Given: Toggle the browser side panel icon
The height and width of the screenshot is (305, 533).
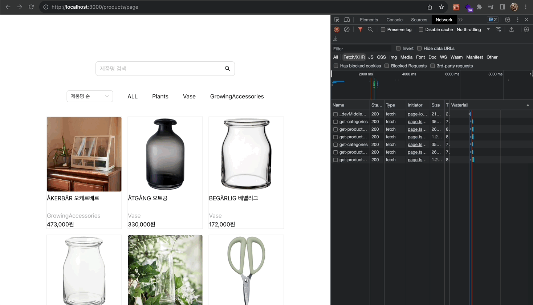Looking at the screenshot, I should pos(503,7).
